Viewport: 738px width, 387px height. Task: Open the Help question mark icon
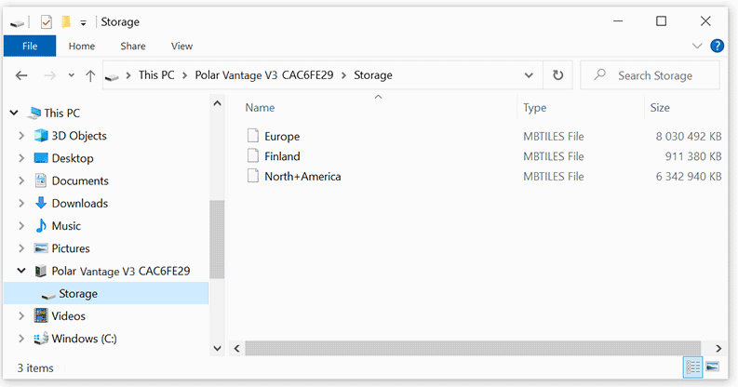coord(718,46)
